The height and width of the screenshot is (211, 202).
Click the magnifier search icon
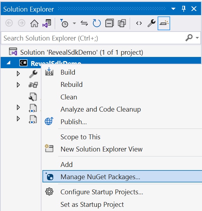pos(189,38)
